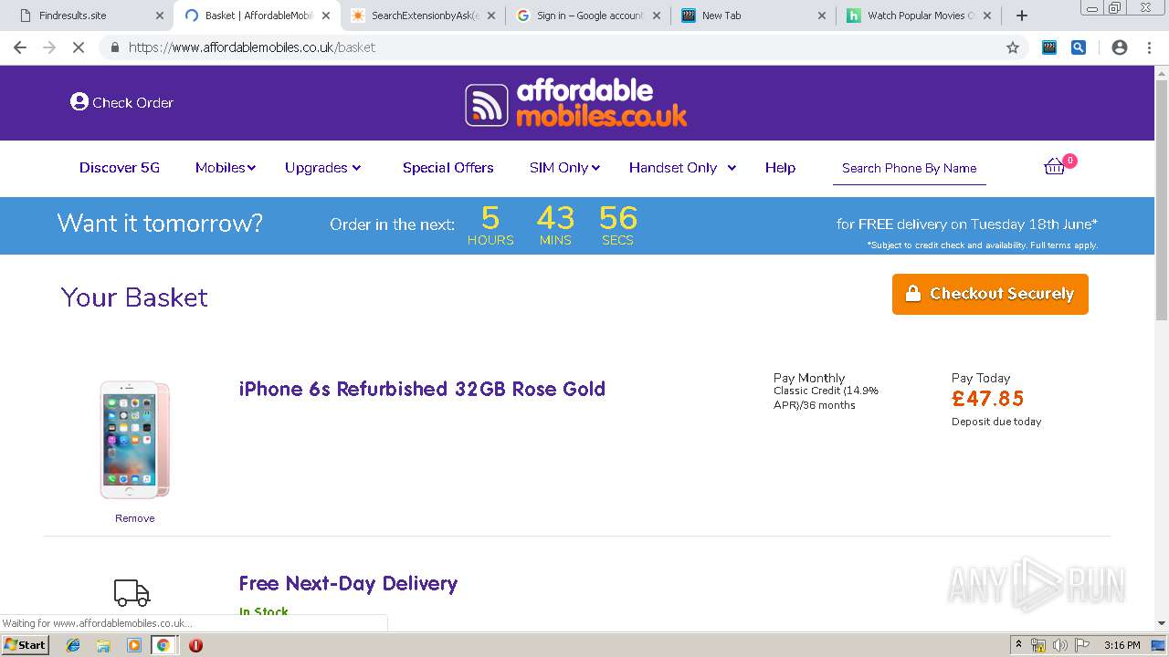Viewport: 1169px width, 657px height.
Task: Open the Chrome profile avatar menu
Action: point(1120,47)
